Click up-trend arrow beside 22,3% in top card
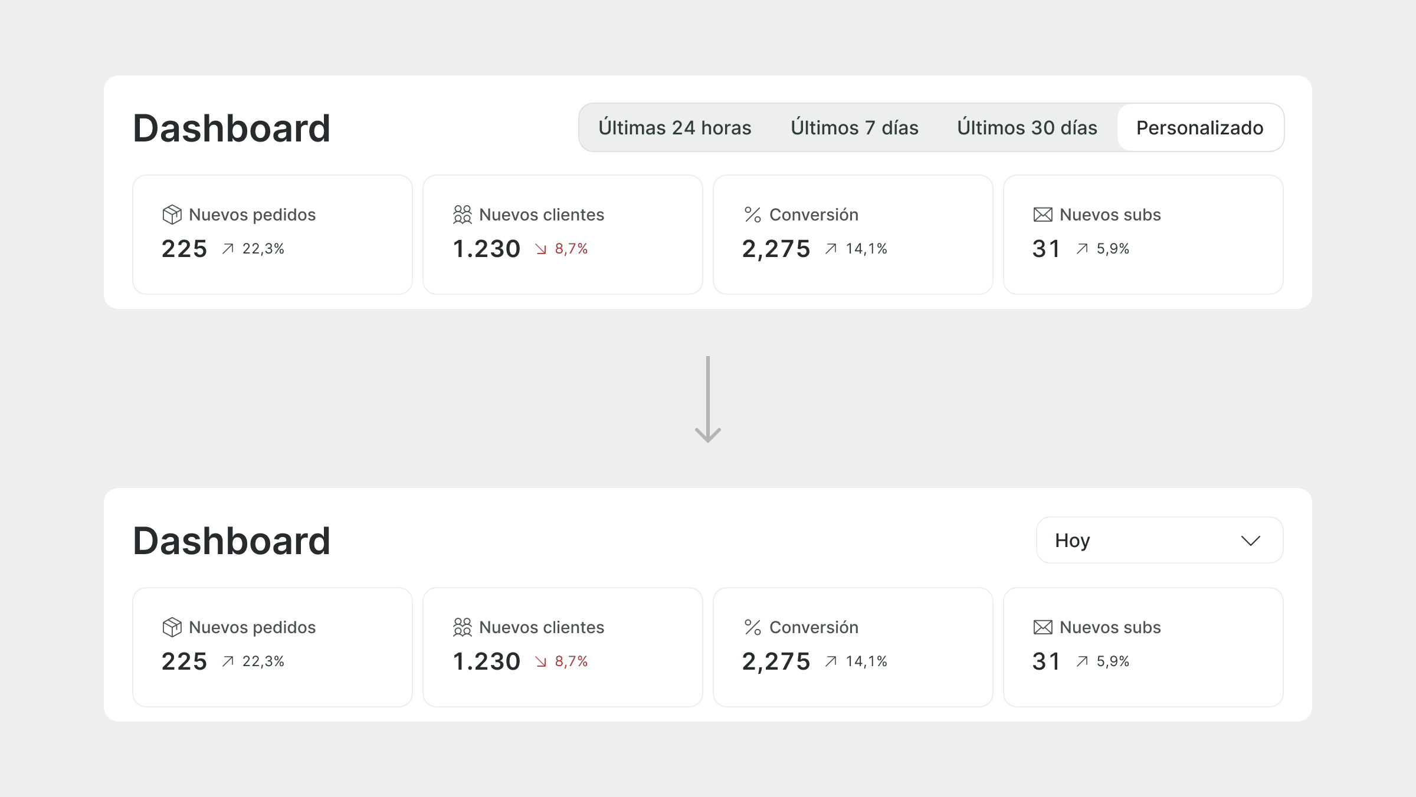This screenshot has width=1416, height=797. [228, 249]
